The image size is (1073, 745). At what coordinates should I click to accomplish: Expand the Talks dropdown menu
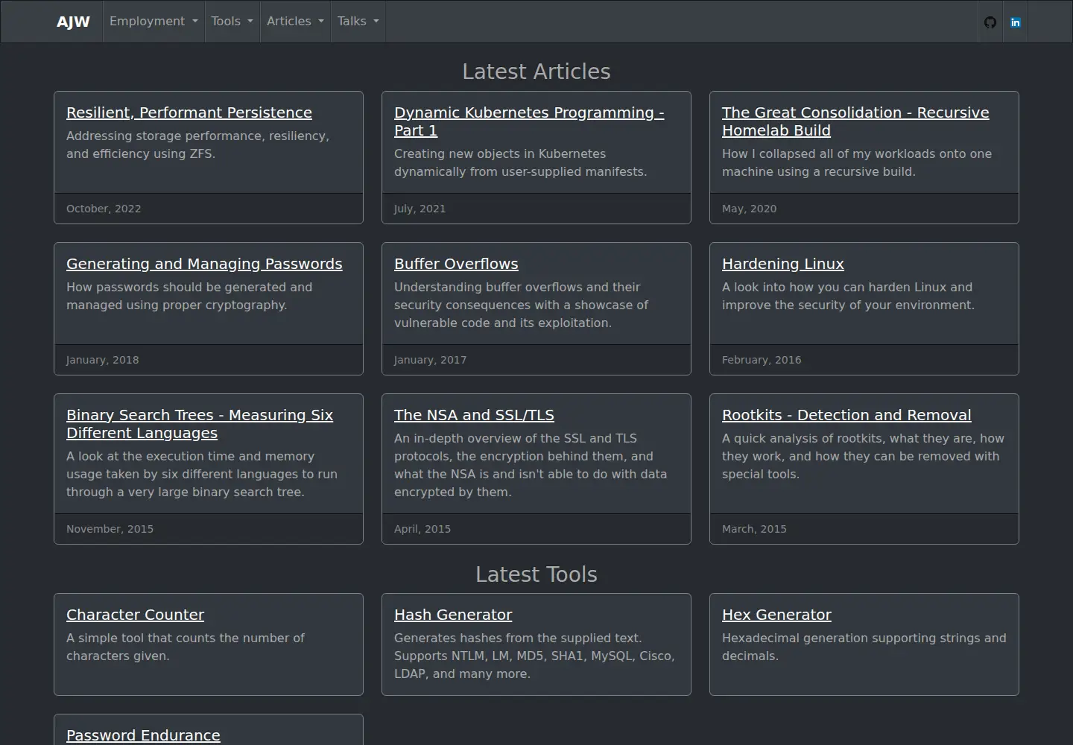coord(358,22)
